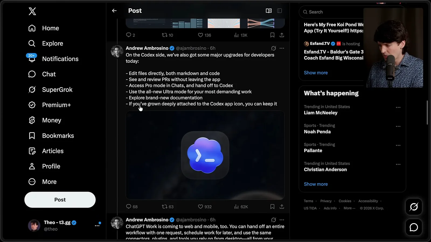Viewport: 431px width, 242px height.
Task: Share the post with 932 likes
Action: point(282,207)
